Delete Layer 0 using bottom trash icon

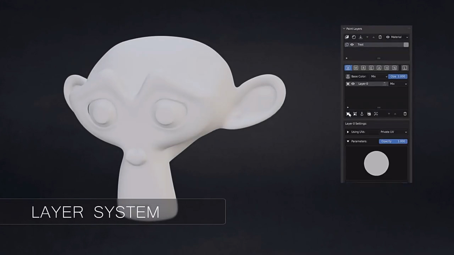405,114
